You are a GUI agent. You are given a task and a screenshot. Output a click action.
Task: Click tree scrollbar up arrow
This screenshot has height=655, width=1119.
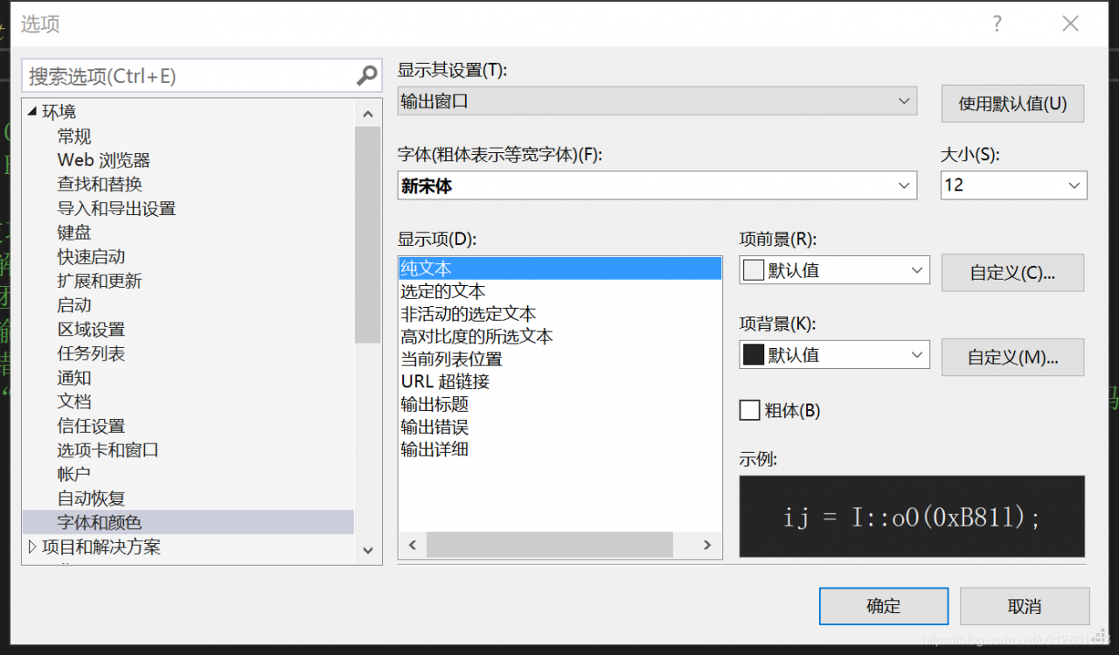click(x=367, y=114)
